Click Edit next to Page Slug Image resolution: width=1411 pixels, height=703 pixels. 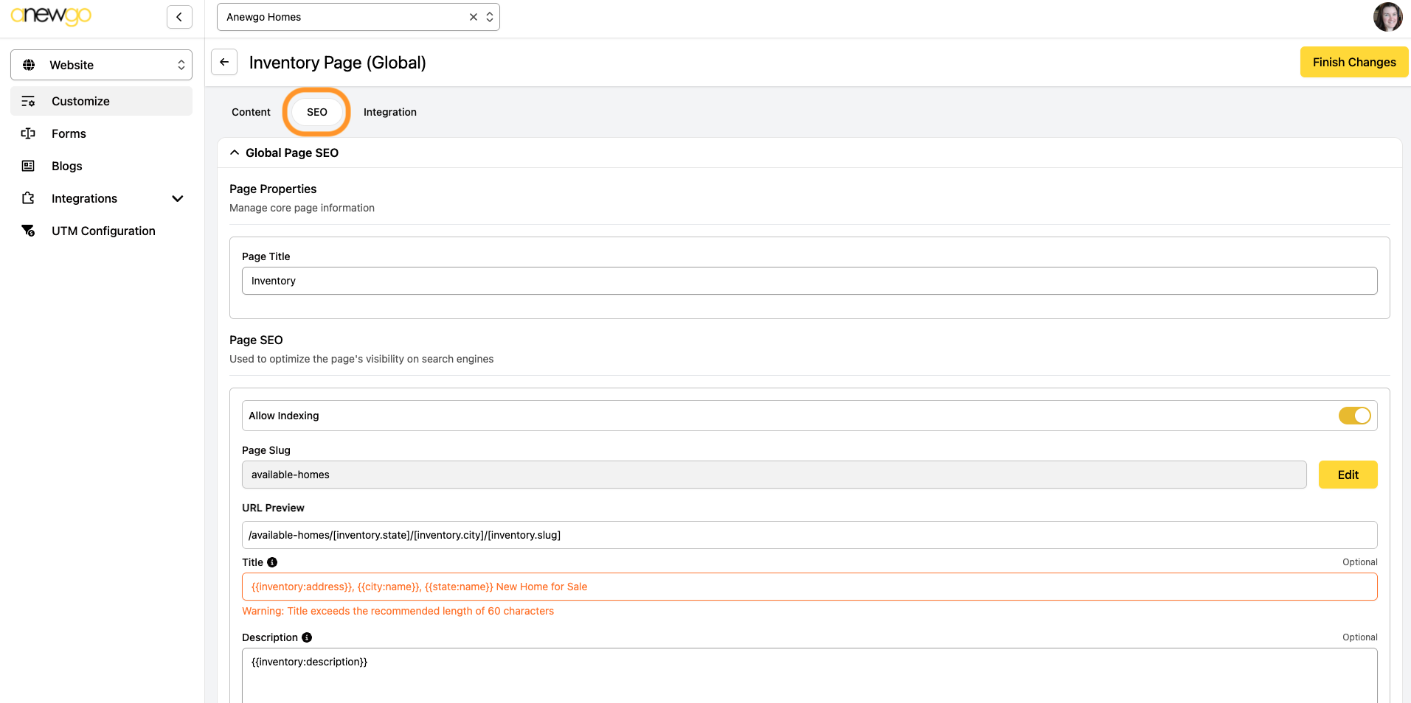click(1348, 475)
